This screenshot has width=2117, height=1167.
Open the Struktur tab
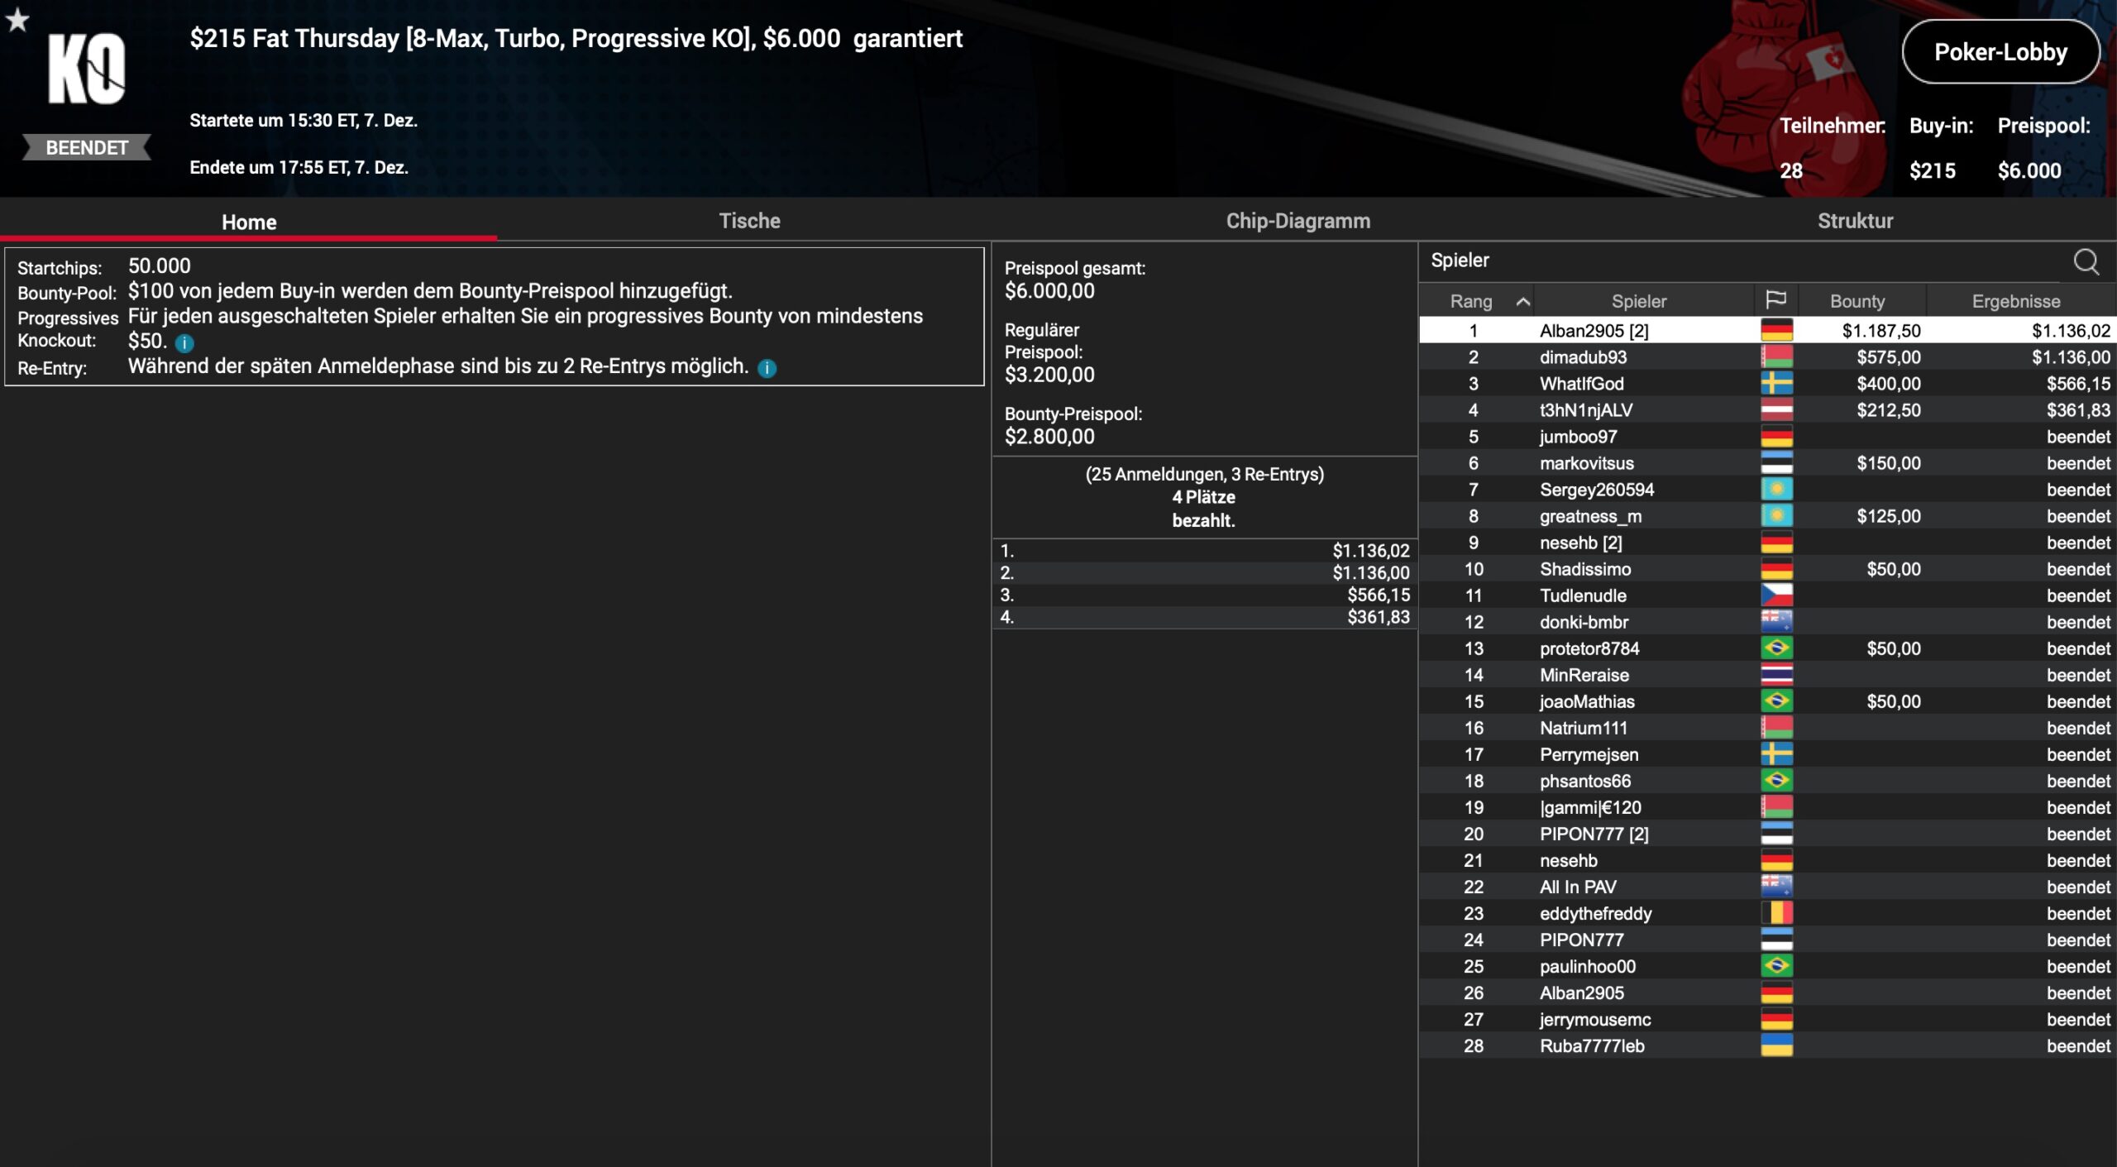point(1855,221)
